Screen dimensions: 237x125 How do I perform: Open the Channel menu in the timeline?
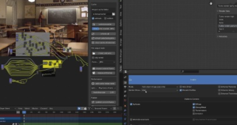click(x=43, y=108)
